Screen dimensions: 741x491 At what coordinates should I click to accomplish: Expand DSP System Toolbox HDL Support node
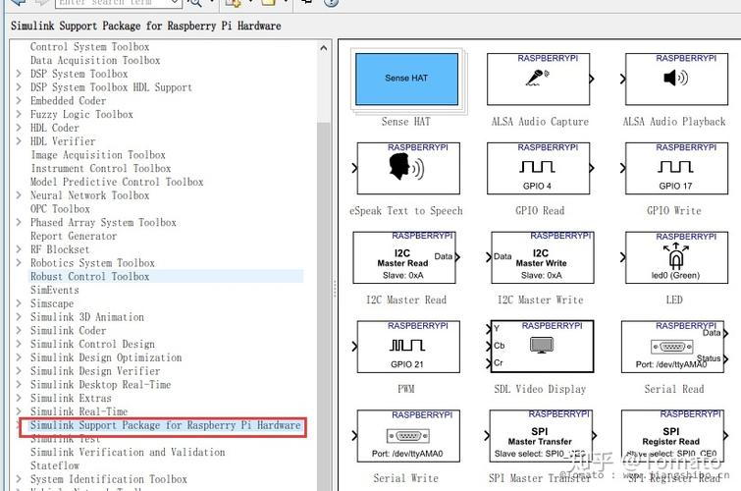19,87
